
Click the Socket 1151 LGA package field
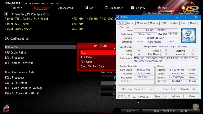(156, 38)
